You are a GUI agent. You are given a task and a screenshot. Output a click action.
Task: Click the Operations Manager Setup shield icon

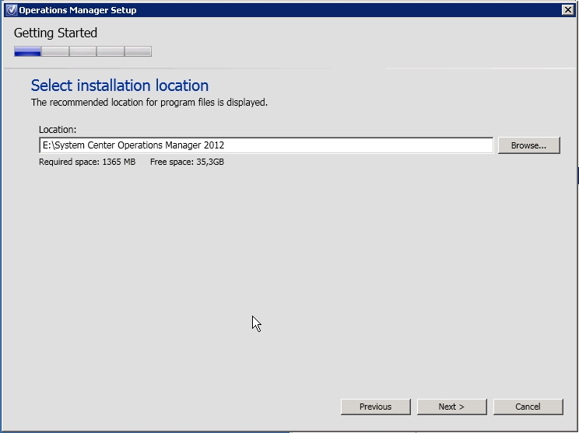coord(10,10)
